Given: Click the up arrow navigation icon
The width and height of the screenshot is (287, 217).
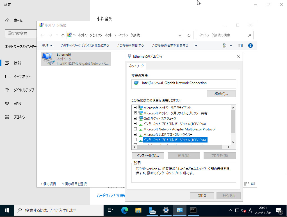Looking at the screenshot, I should [63, 35].
